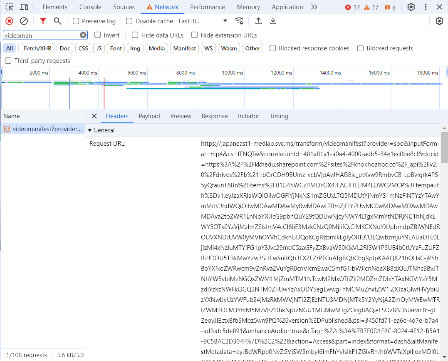Select the videomanifest?provider request row
The width and height of the screenshot is (448, 361).
[x=43, y=129]
